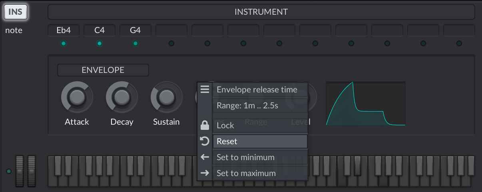Click the Envelope release time header

[260, 90]
